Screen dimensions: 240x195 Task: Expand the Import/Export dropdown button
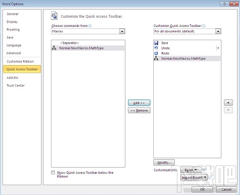[194, 177]
